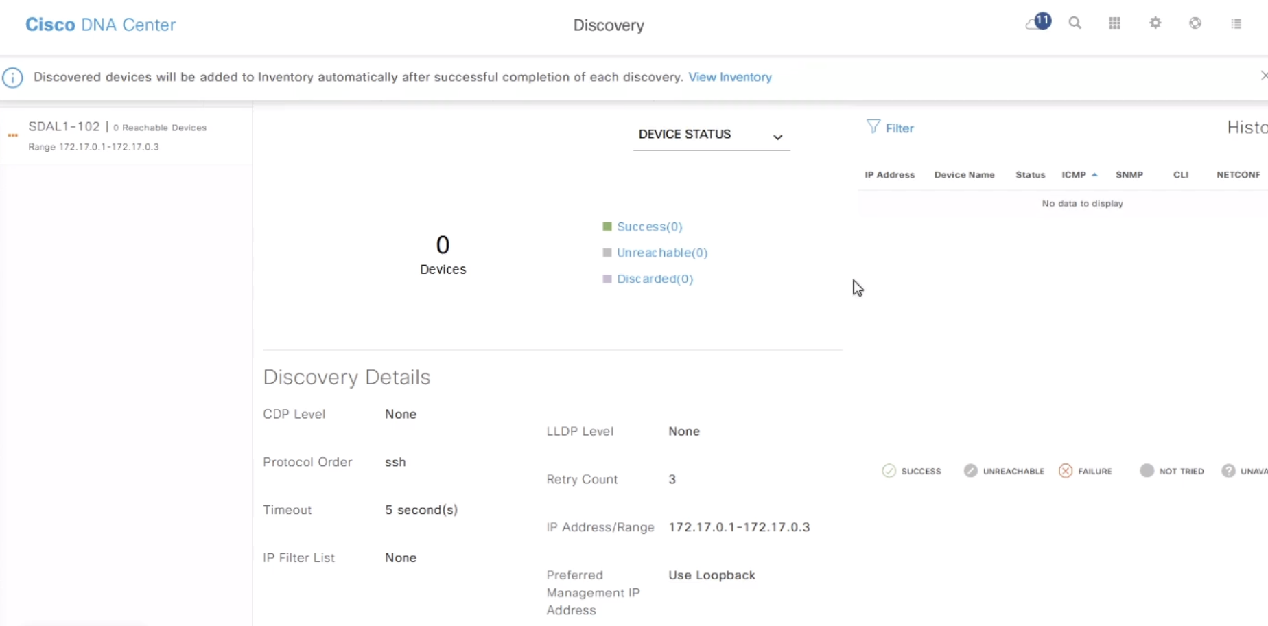
Task: Click the UNREACHABLE slashed circle legend icon
Action: pyautogui.click(x=970, y=471)
